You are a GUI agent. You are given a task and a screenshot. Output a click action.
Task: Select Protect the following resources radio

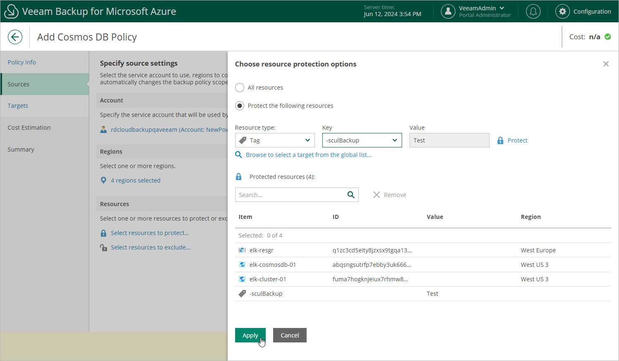(x=240, y=106)
